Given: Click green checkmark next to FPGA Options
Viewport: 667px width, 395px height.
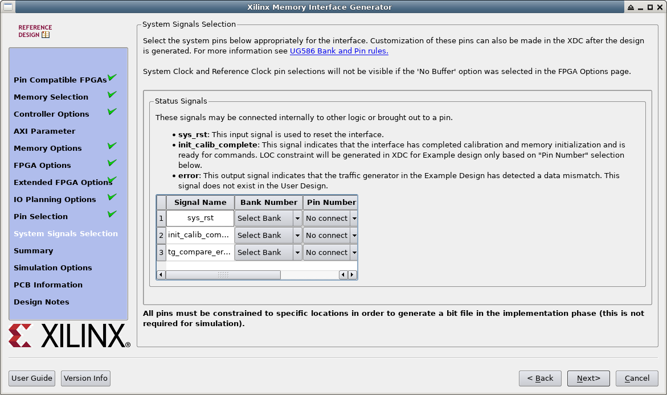Looking at the screenshot, I should click(x=112, y=163).
